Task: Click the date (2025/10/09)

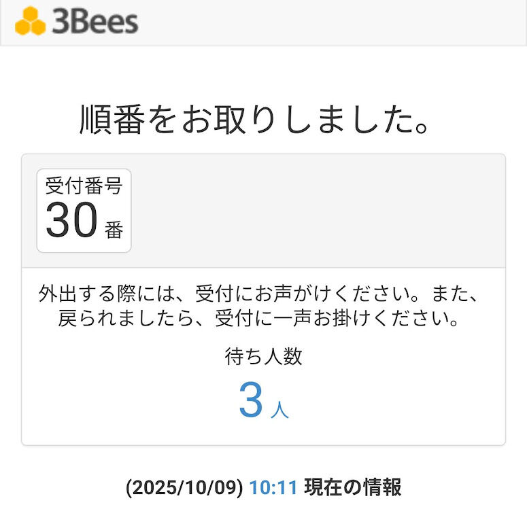Action: point(184,487)
